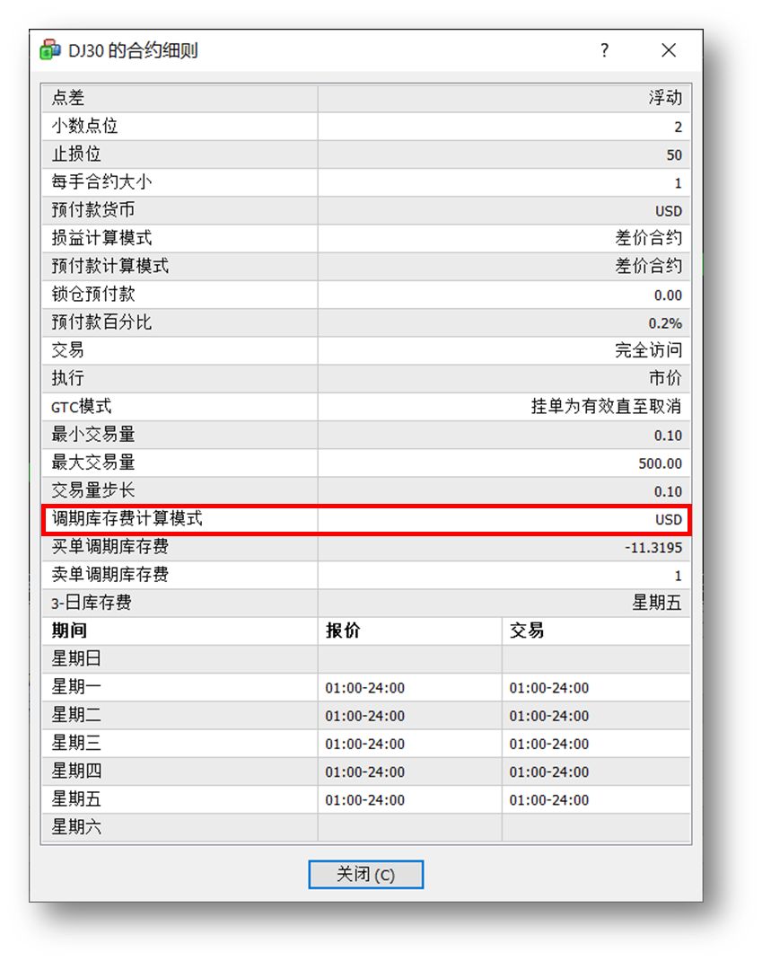The height and width of the screenshot is (961, 762).
Task: Click 星期五 value in 3-日库存费 row
Action: 657,603
